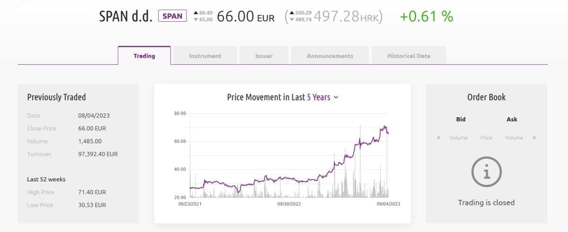Viewport: 568px width, 232px height.
Task: Click the 09/23/2021 chart start date
Action: pos(190,204)
